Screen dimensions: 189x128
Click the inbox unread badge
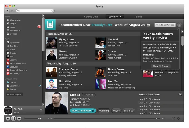tap(39, 27)
